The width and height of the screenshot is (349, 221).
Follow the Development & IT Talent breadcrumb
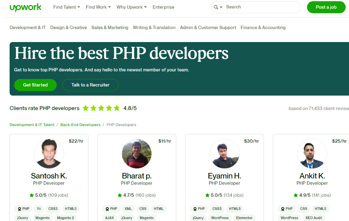(x=32, y=125)
